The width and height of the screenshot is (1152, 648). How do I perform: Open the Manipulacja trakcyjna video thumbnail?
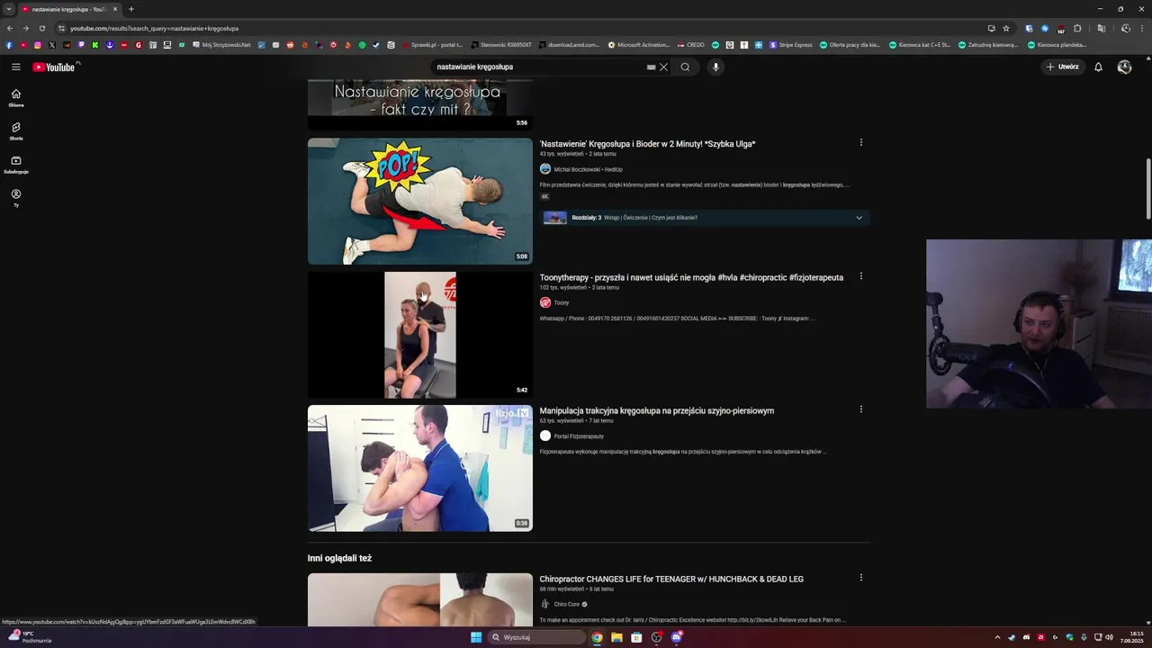click(x=420, y=468)
